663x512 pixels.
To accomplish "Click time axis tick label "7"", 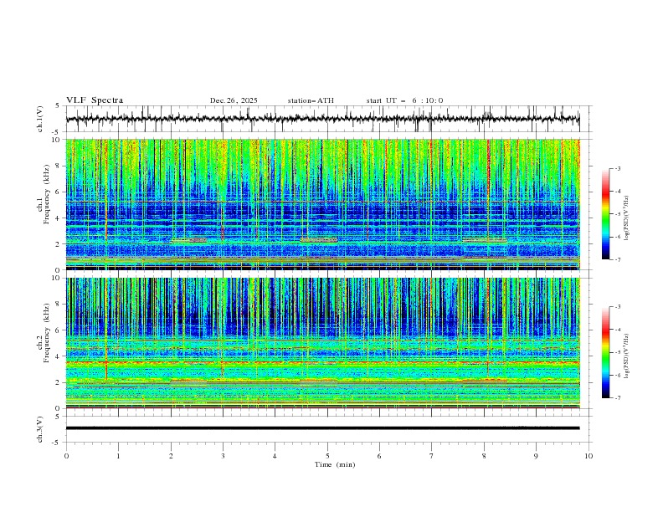I will coord(432,456).
